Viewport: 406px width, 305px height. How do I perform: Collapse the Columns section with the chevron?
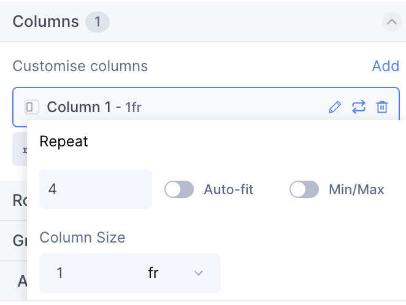tap(392, 21)
